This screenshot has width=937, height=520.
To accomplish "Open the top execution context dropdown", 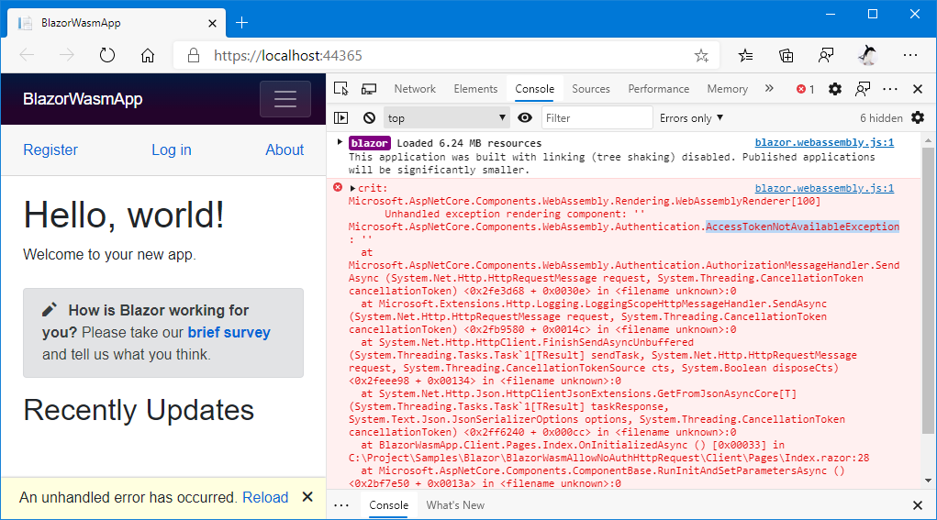I will pos(446,118).
